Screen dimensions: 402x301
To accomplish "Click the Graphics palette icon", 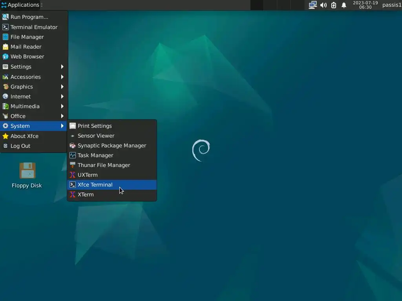I will coord(5,87).
